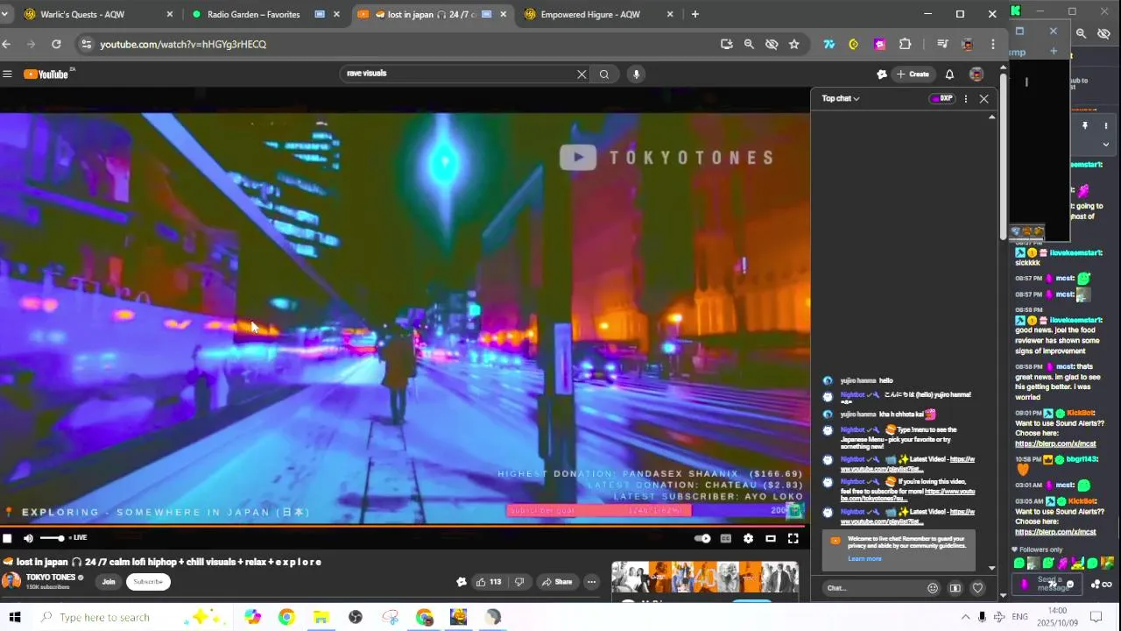Click the Create button on YouTube
Viewport: 1121px width, 631px height.
click(x=913, y=74)
